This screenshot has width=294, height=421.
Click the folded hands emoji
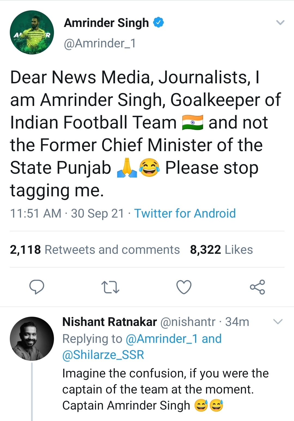coord(127,168)
